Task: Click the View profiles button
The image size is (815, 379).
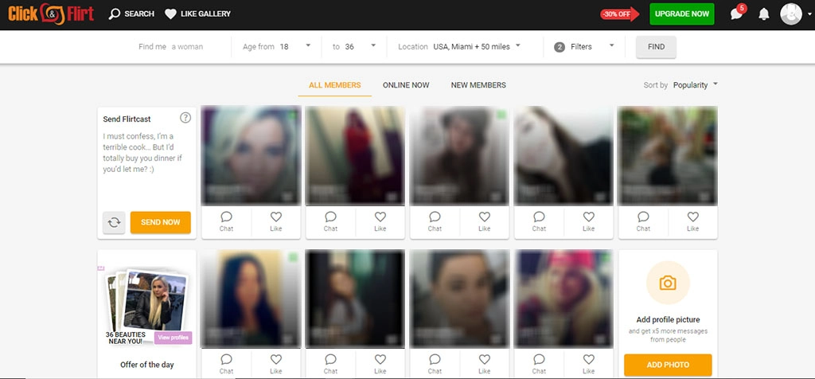Action: pos(173,338)
